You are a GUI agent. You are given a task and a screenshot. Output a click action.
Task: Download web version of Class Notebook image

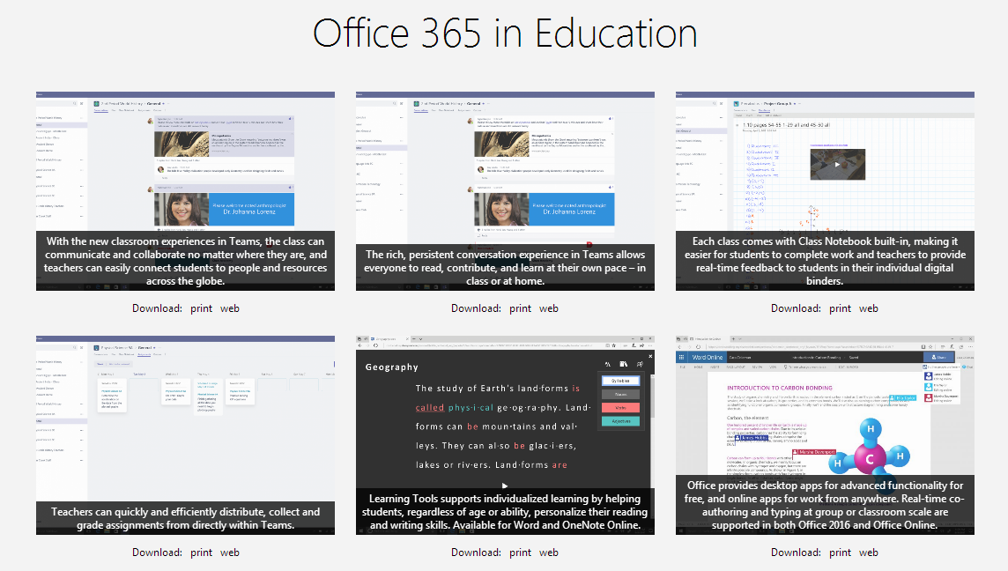click(x=869, y=308)
